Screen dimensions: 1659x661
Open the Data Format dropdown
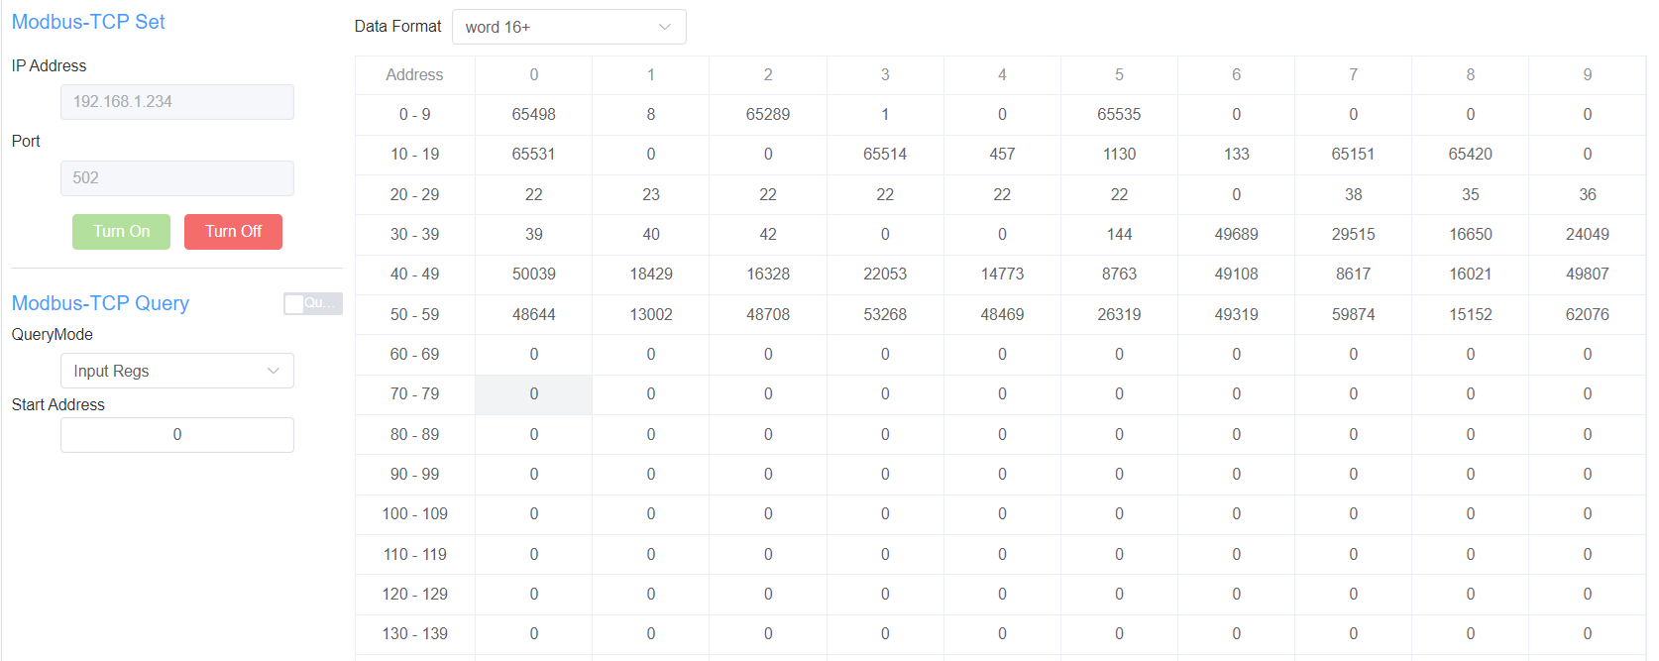click(568, 27)
